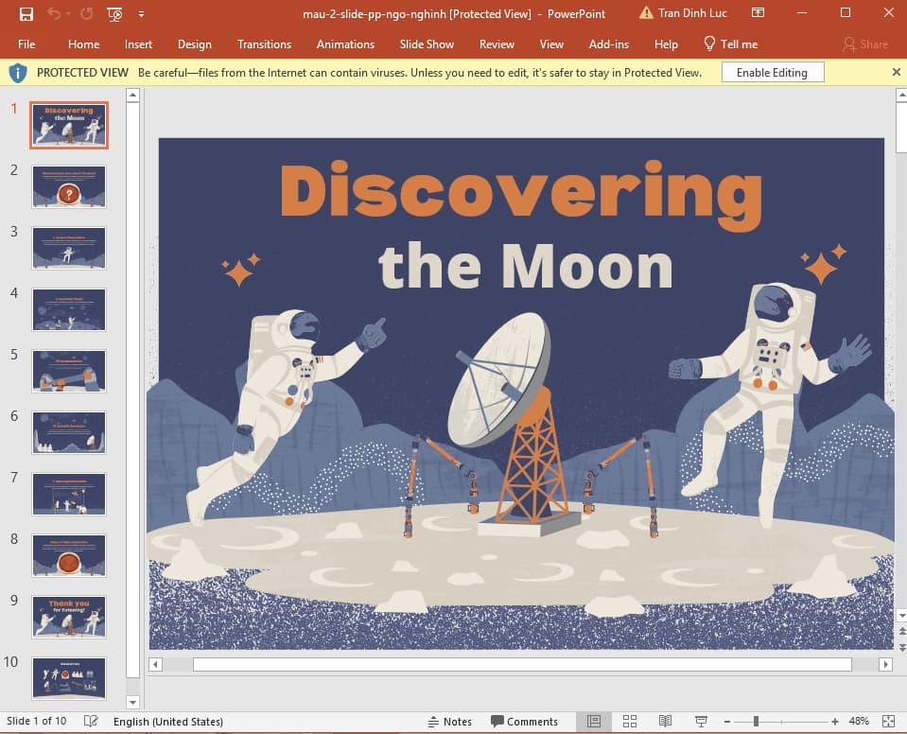Save the presentation via Quick Access Toolbar
907x734 pixels.
point(26,14)
